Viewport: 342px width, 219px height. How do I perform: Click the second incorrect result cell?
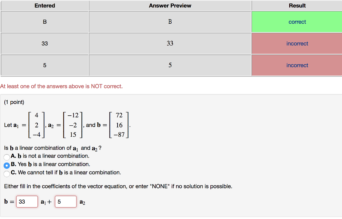(x=297, y=65)
